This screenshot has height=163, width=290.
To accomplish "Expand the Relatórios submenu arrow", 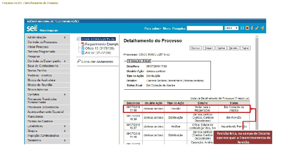I will (x=65, y=140).
